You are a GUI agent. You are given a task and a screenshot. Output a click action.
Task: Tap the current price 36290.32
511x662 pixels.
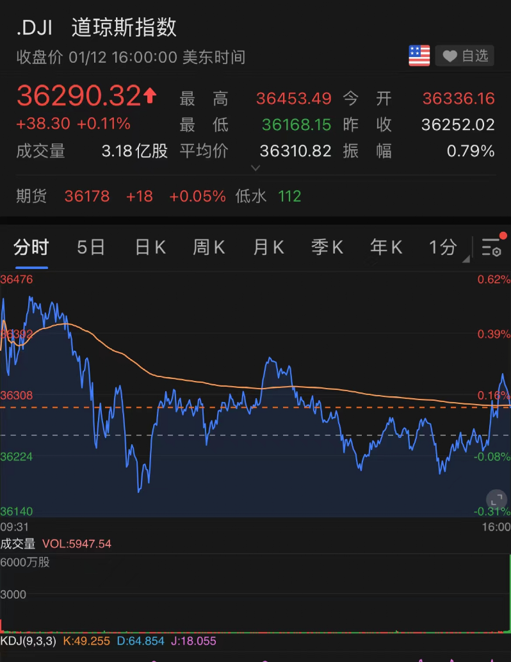click(x=79, y=96)
